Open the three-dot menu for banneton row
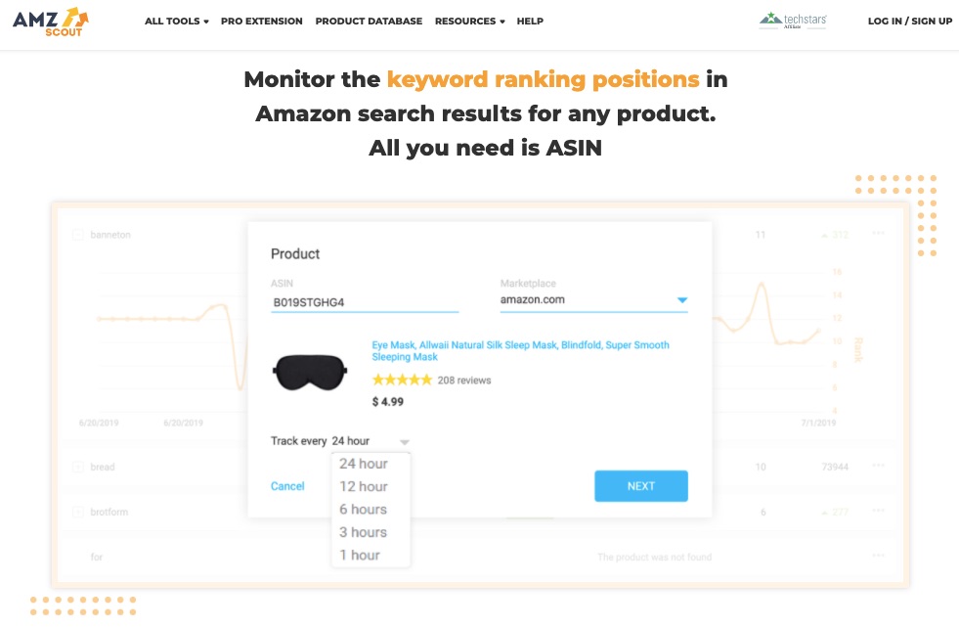Screen dimensions: 959x627 click(878, 234)
